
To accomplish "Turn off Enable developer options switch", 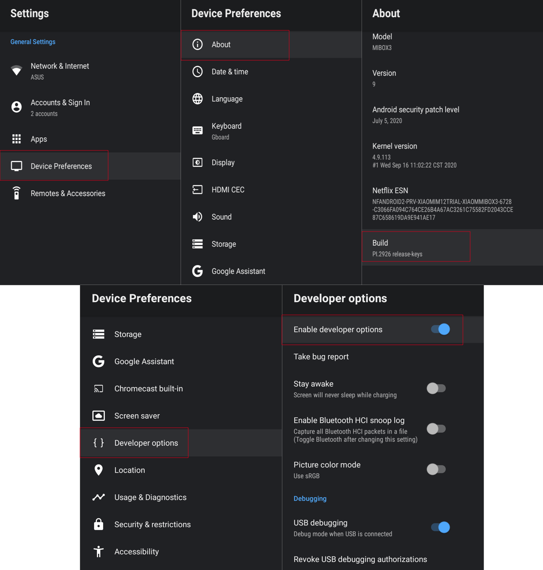I will pos(440,329).
